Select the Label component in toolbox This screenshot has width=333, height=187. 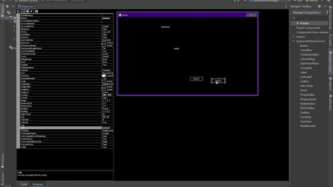303,73
